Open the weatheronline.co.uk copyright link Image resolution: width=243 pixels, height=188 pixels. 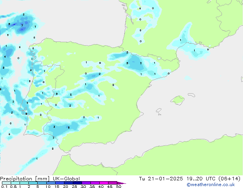click(x=211, y=185)
